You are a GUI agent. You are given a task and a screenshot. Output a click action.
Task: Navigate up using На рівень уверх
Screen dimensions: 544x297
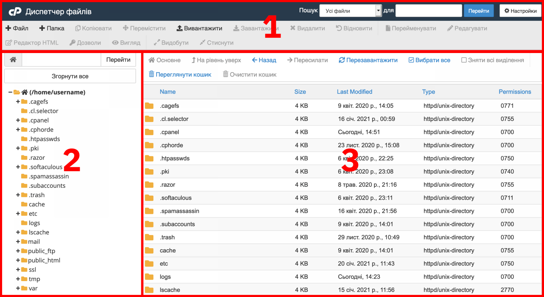tap(216, 60)
